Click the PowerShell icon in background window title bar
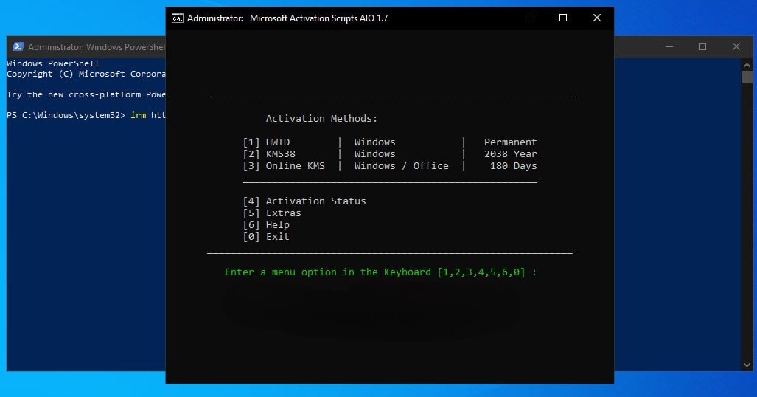 [18, 46]
